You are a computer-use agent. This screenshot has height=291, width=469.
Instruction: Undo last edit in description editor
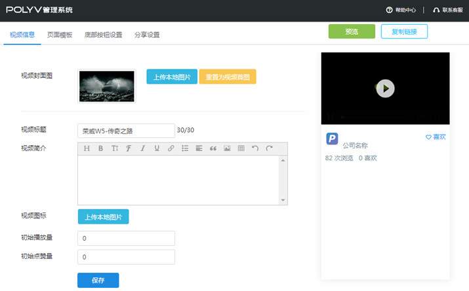(255, 148)
